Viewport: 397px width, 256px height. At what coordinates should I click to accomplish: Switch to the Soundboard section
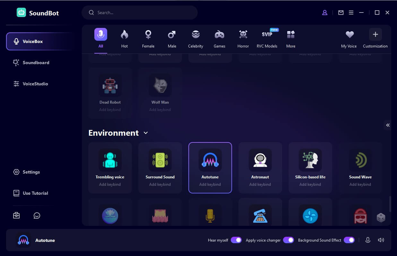click(36, 63)
